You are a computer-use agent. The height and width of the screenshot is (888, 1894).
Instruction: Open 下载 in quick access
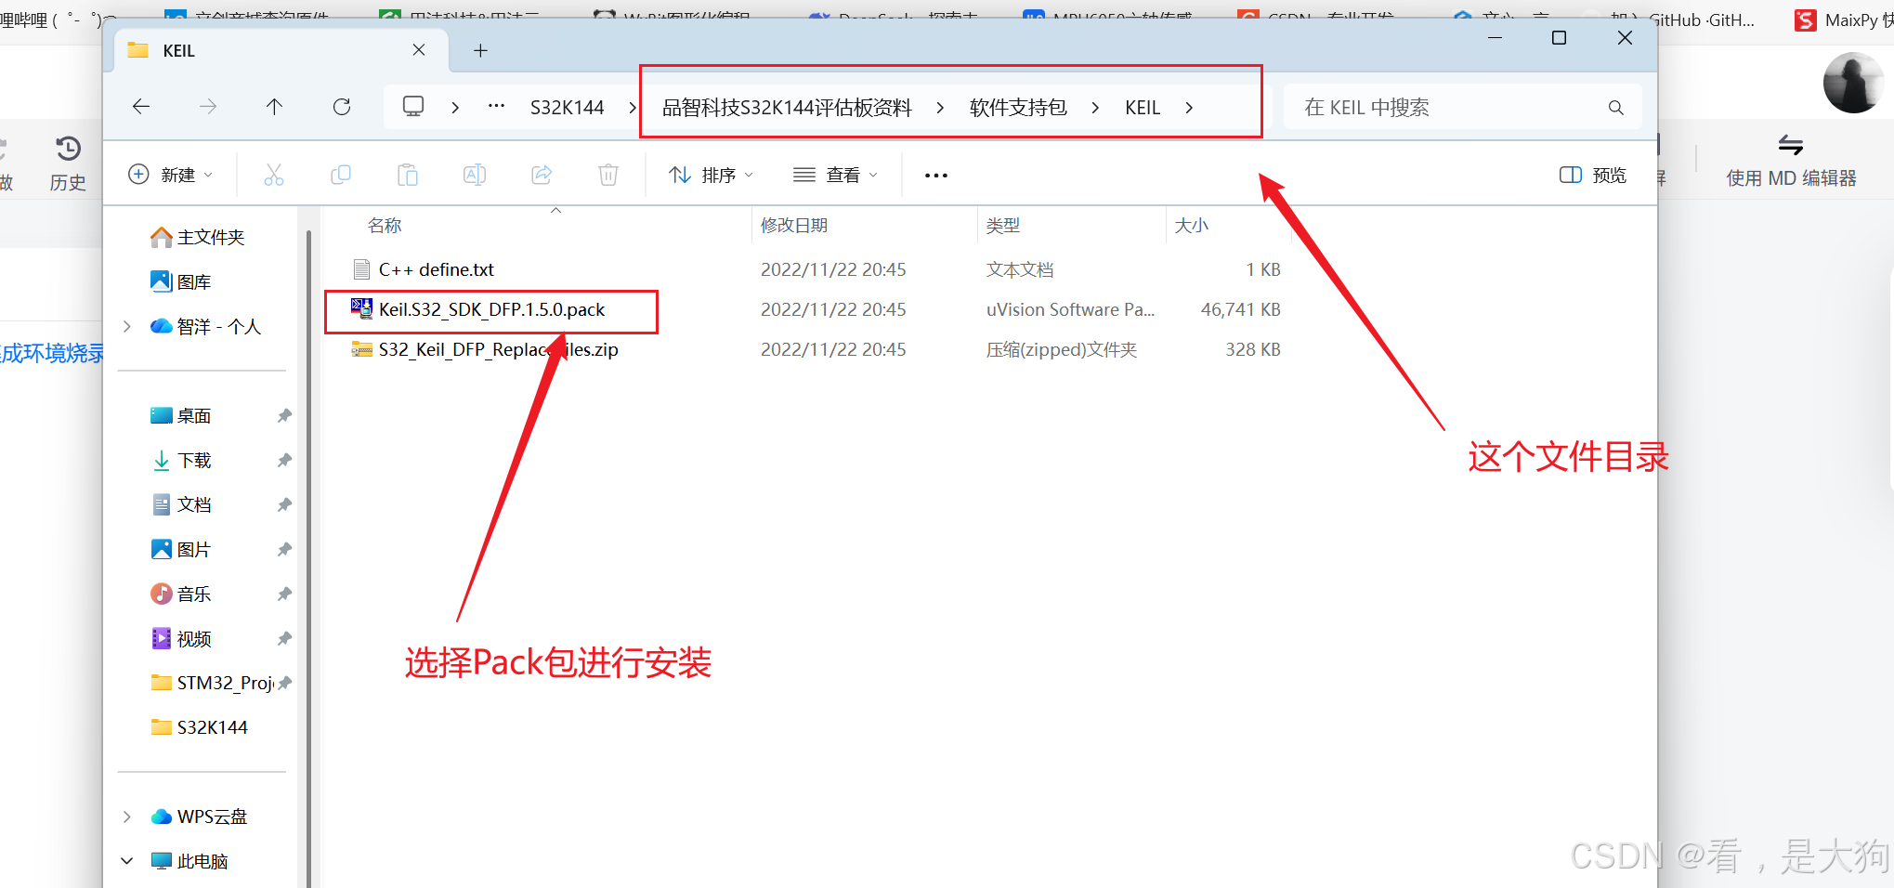point(194,461)
